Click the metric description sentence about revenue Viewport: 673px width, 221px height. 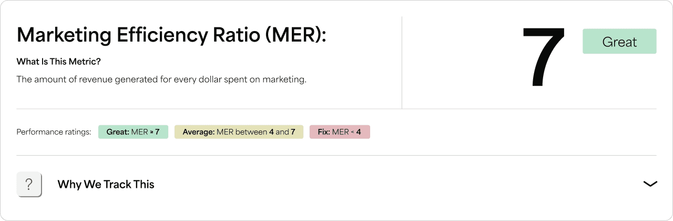point(161,79)
